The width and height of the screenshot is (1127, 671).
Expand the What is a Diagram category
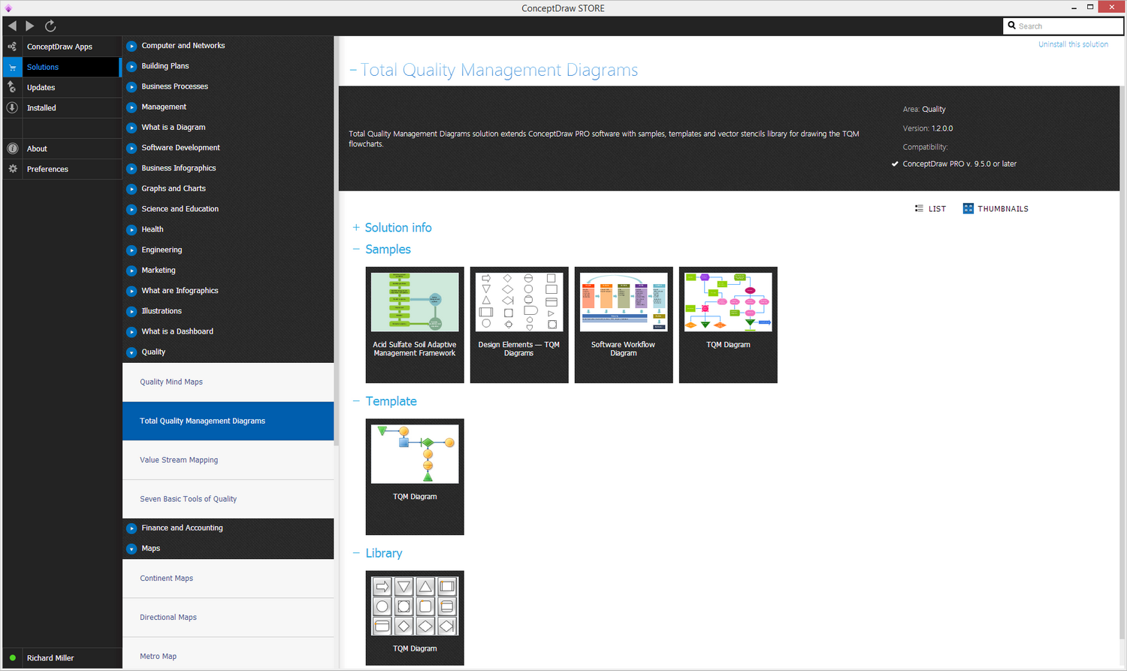(131, 128)
